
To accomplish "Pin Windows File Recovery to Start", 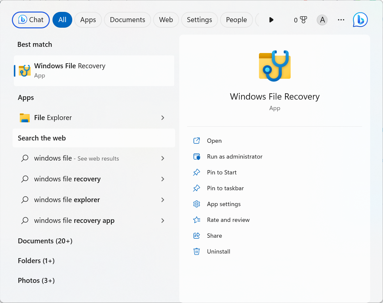I will 222,172.
